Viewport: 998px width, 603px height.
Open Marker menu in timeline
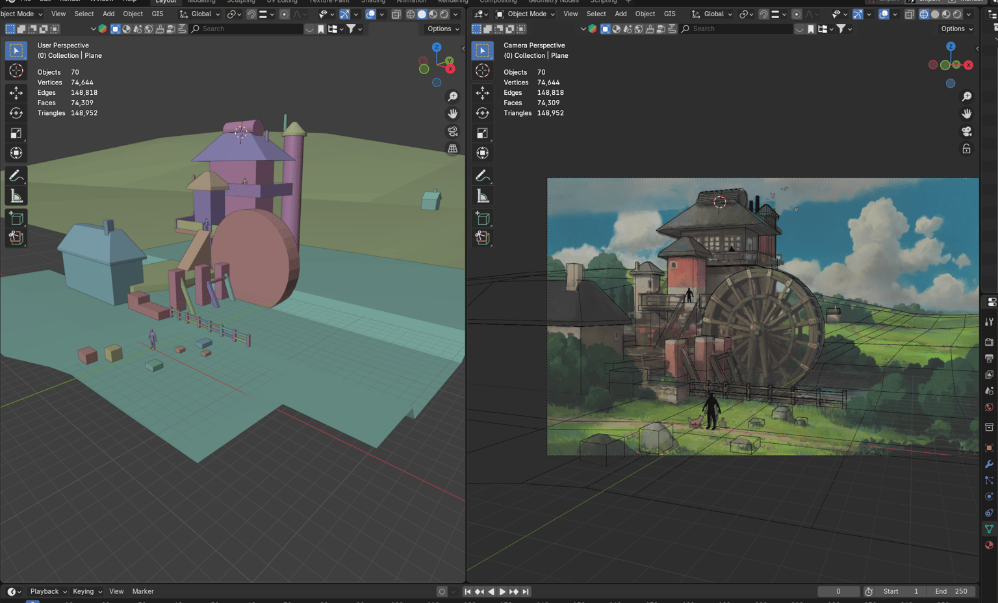[x=143, y=591]
